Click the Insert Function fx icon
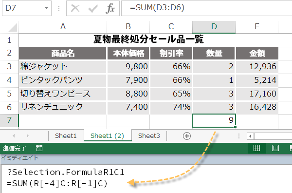 coord(110,8)
